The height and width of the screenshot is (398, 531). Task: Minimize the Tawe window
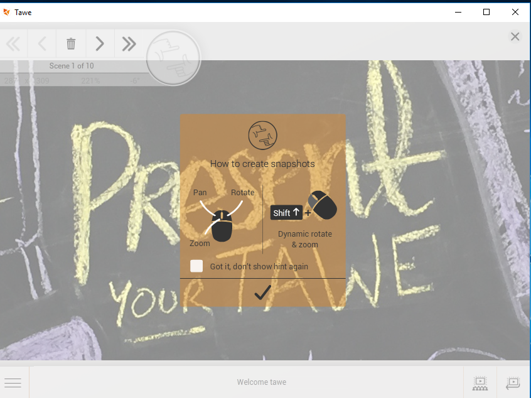(x=458, y=12)
